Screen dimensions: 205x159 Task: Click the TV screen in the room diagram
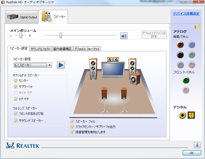coord(113,69)
